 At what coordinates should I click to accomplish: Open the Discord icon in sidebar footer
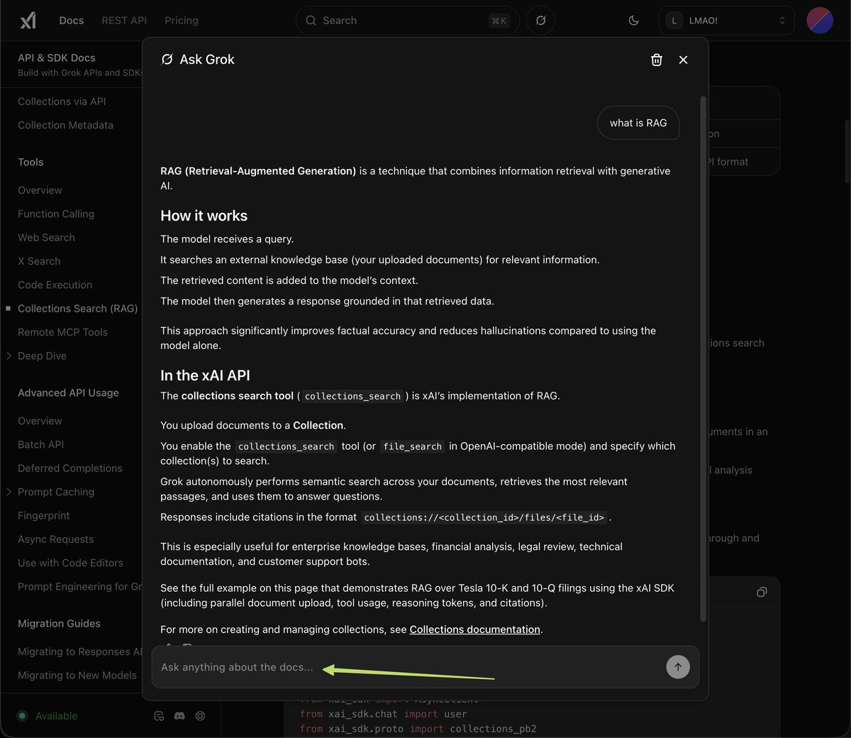click(x=179, y=716)
